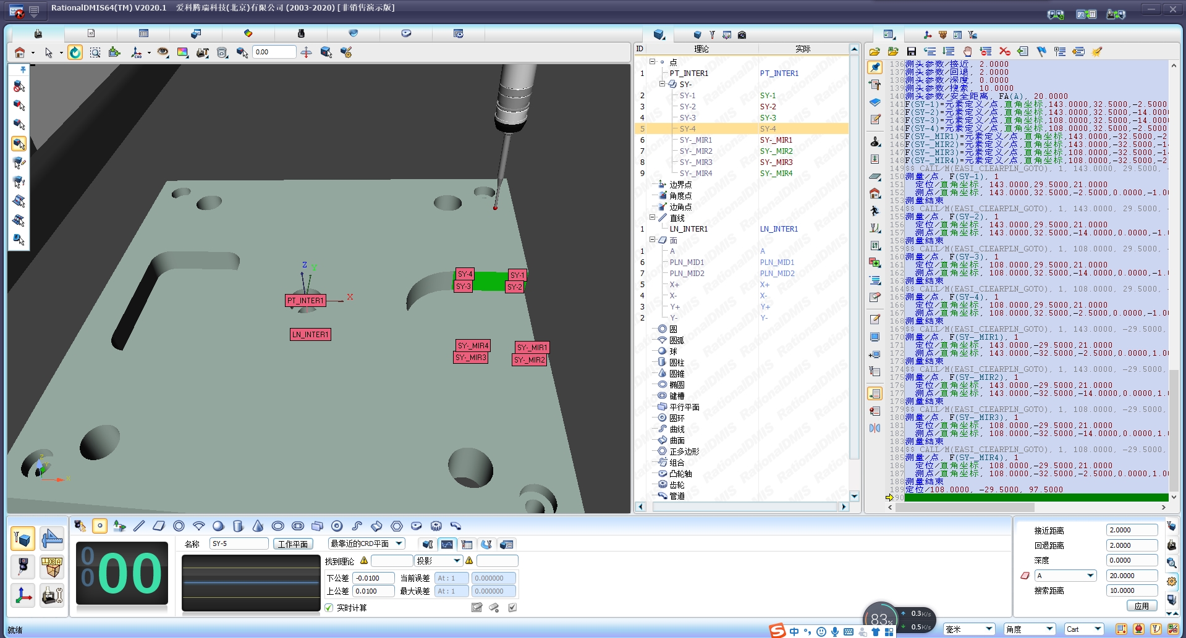Viewport: 1186px width, 638px height.
Task: Collapse the 直线 tree node
Action: pos(652,217)
